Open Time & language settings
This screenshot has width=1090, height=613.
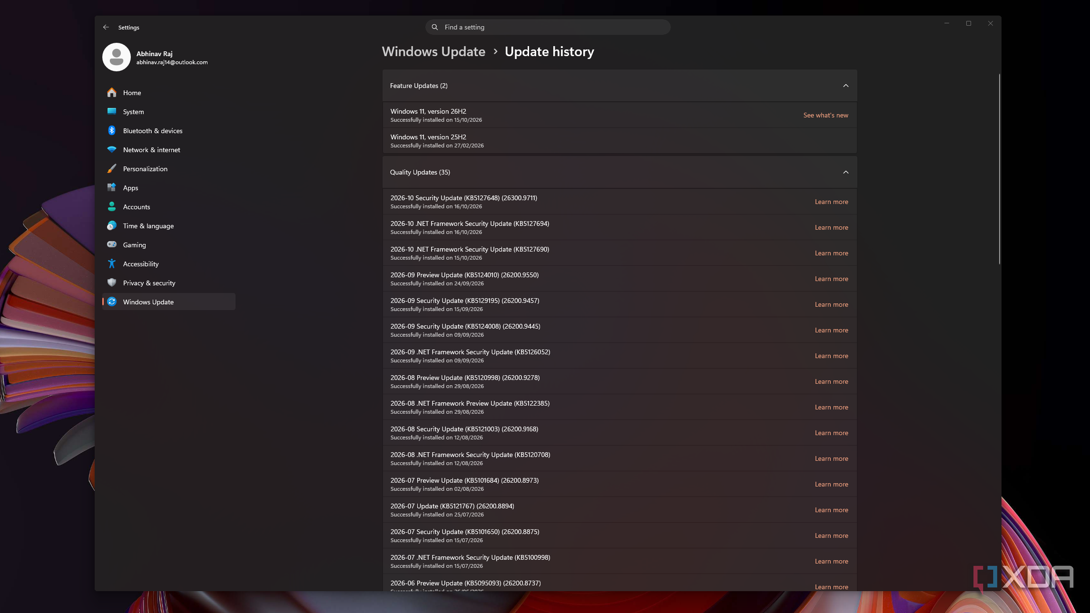pos(169,226)
